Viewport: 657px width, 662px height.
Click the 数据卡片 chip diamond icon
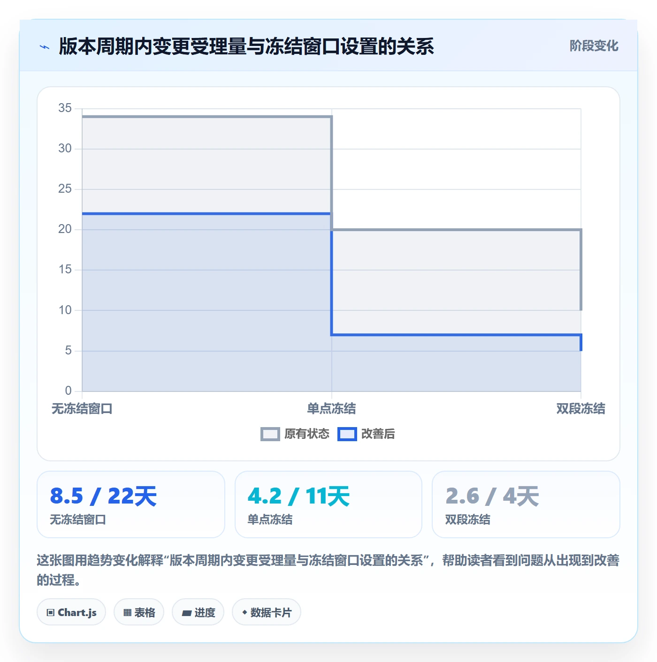[x=244, y=612]
